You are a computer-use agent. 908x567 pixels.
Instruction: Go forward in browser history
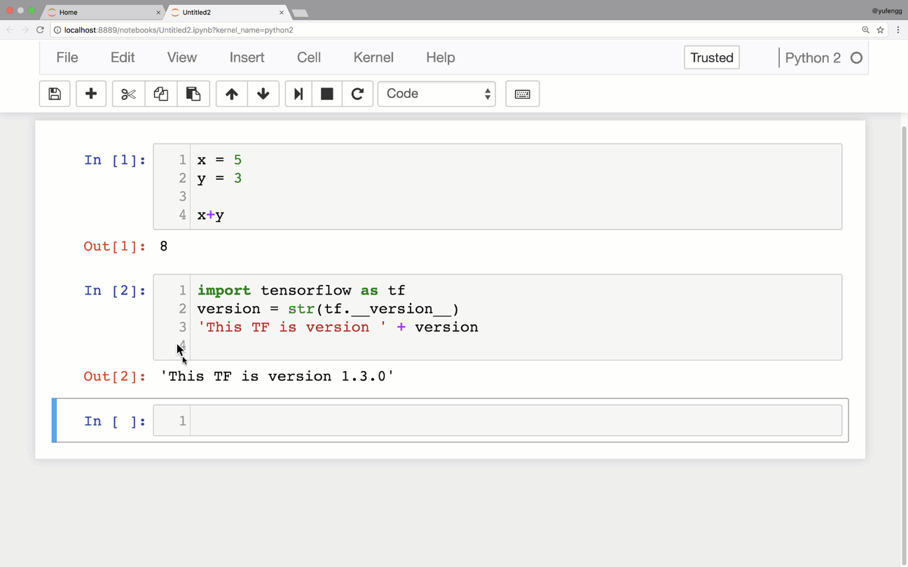[25, 30]
